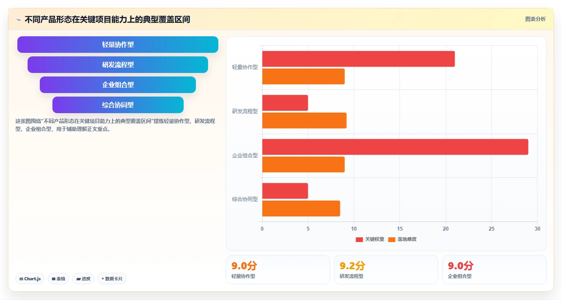Click the orange 企业组合型 落地难度 bar
562x300 pixels.
303,164
